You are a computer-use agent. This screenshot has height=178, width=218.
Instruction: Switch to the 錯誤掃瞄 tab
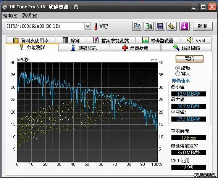pos(186,48)
